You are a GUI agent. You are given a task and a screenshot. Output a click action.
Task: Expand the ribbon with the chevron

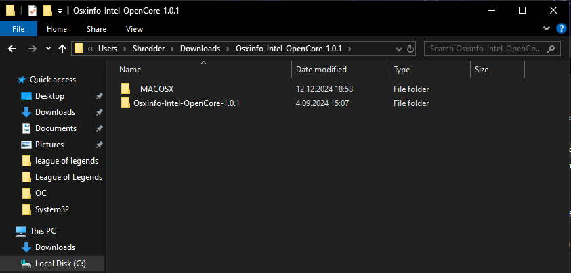click(547, 29)
